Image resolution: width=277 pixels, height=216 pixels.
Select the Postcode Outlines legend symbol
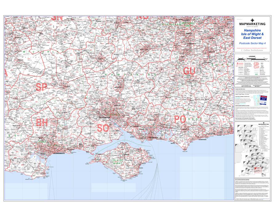click(241, 65)
